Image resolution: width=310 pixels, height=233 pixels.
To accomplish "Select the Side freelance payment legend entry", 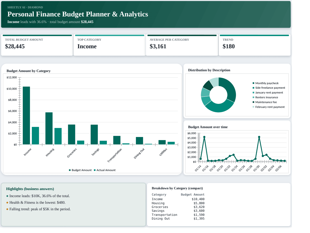I will pos(269,88).
